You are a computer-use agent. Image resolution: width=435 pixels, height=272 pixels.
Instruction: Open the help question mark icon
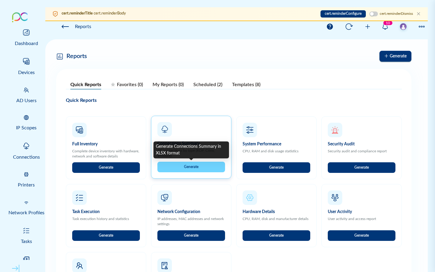point(330,27)
